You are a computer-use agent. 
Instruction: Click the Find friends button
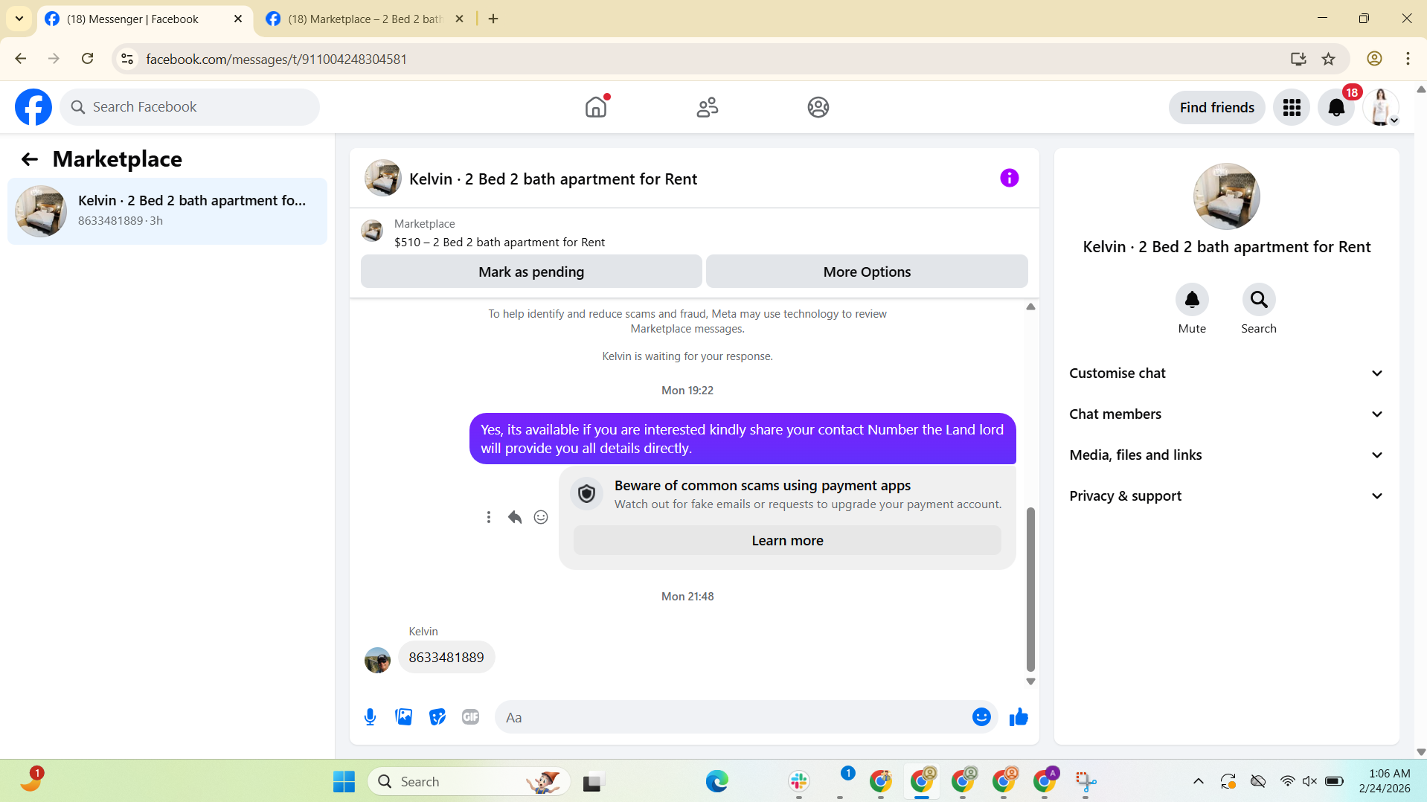tap(1216, 107)
